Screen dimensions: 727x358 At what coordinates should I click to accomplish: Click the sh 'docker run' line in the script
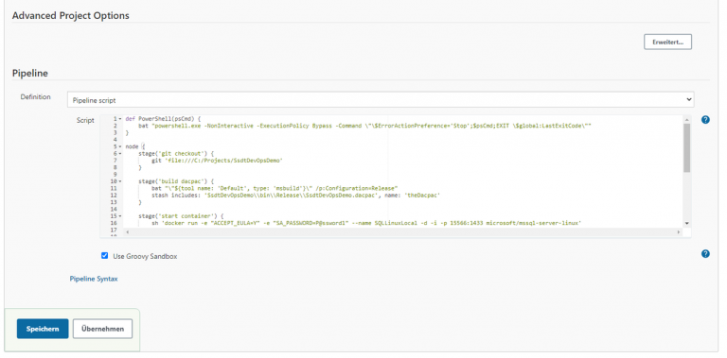click(x=366, y=223)
